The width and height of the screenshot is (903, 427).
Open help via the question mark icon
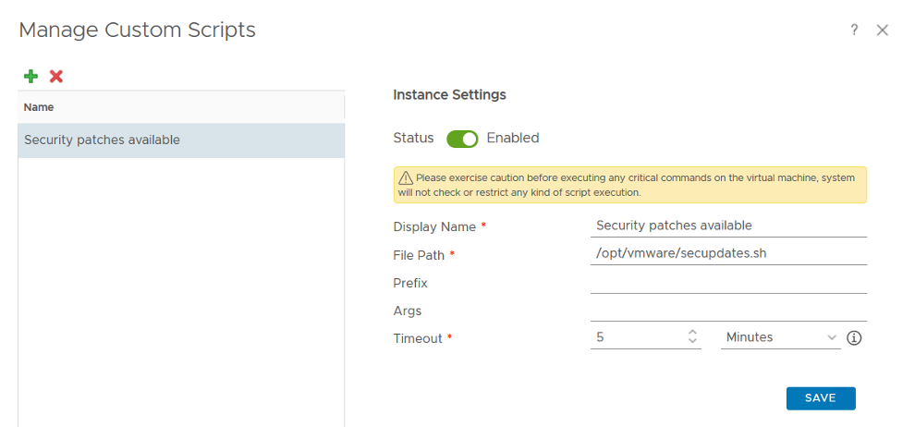pyautogui.click(x=855, y=30)
